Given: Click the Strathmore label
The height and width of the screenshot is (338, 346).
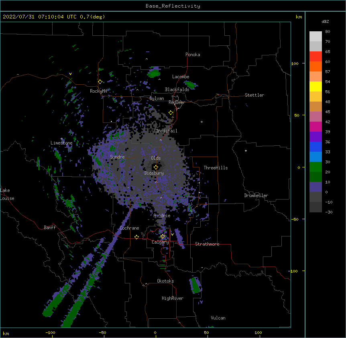Looking at the screenshot, I should (207, 244).
